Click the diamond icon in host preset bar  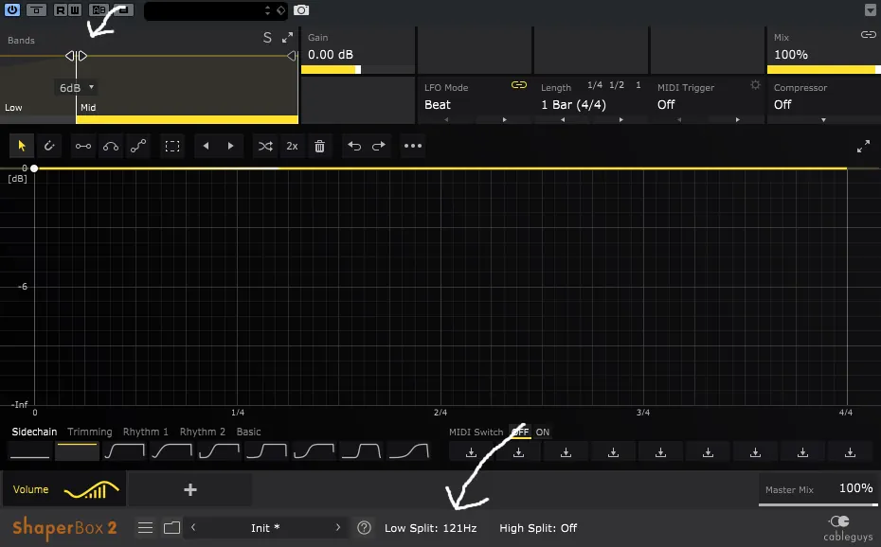[x=281, y=10]
